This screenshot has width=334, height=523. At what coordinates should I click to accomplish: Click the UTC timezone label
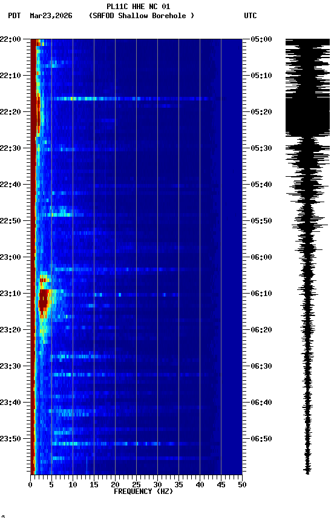click(250, 16)
